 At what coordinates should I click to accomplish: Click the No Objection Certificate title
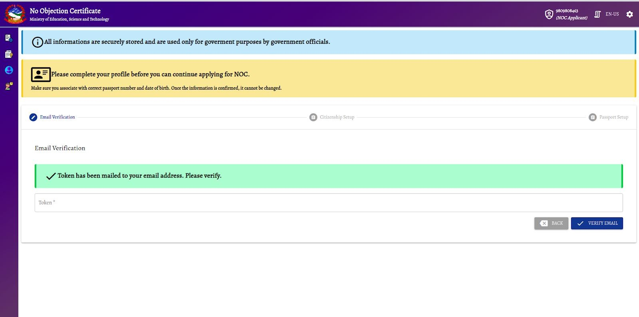pyautogui.click(x=65, y=11)
